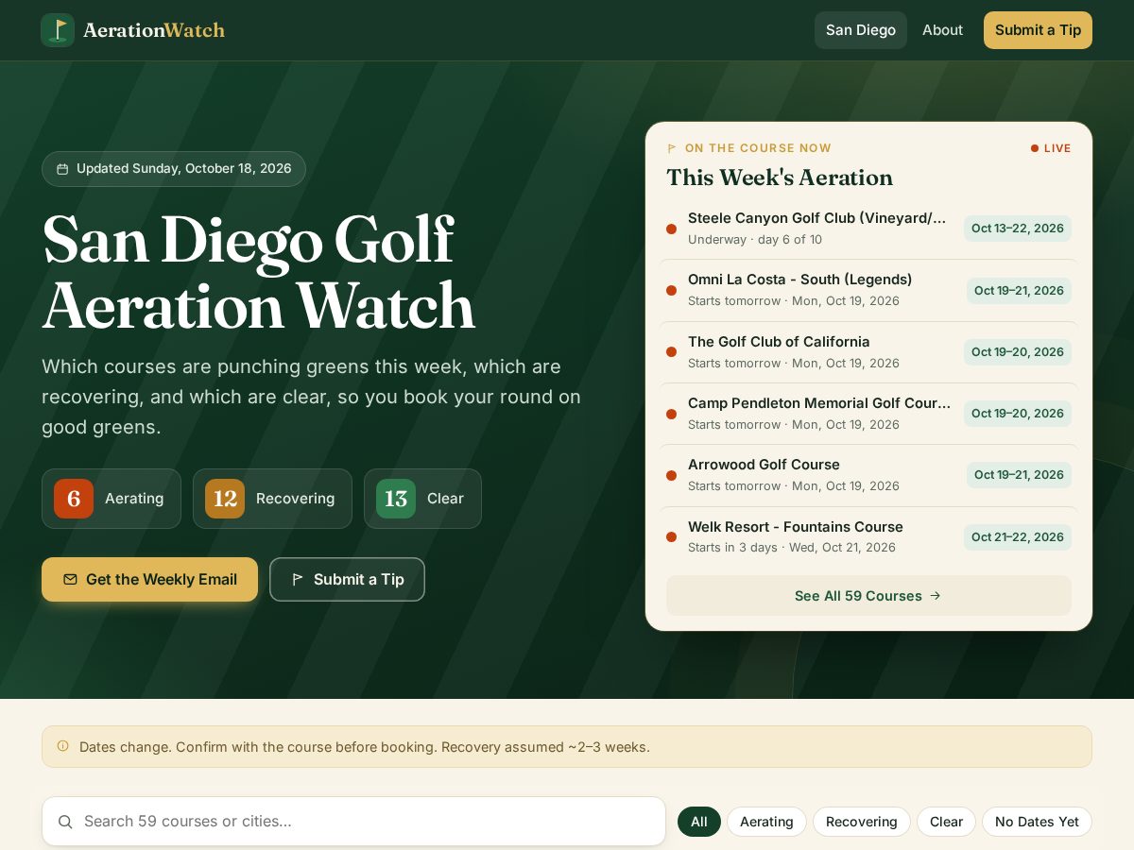
Task: Click the red status dot for Arrowood Golf Course
Action: coord(671,475)
